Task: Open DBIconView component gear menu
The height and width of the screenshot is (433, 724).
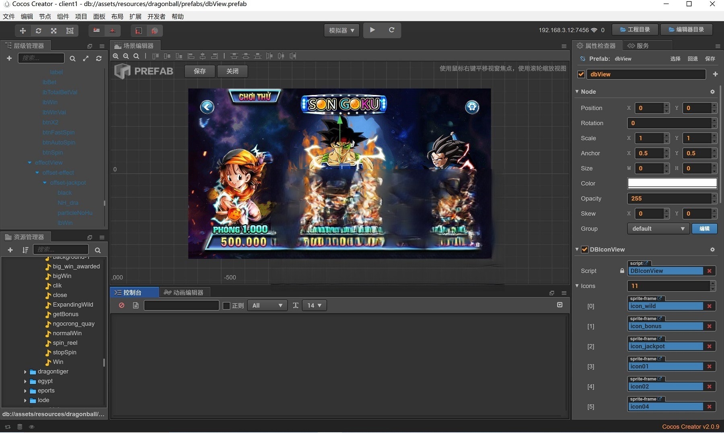Action: (712, 249)
